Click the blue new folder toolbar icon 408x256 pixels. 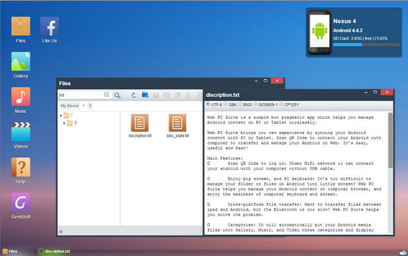pyautogui.click(x=145, y=95)
